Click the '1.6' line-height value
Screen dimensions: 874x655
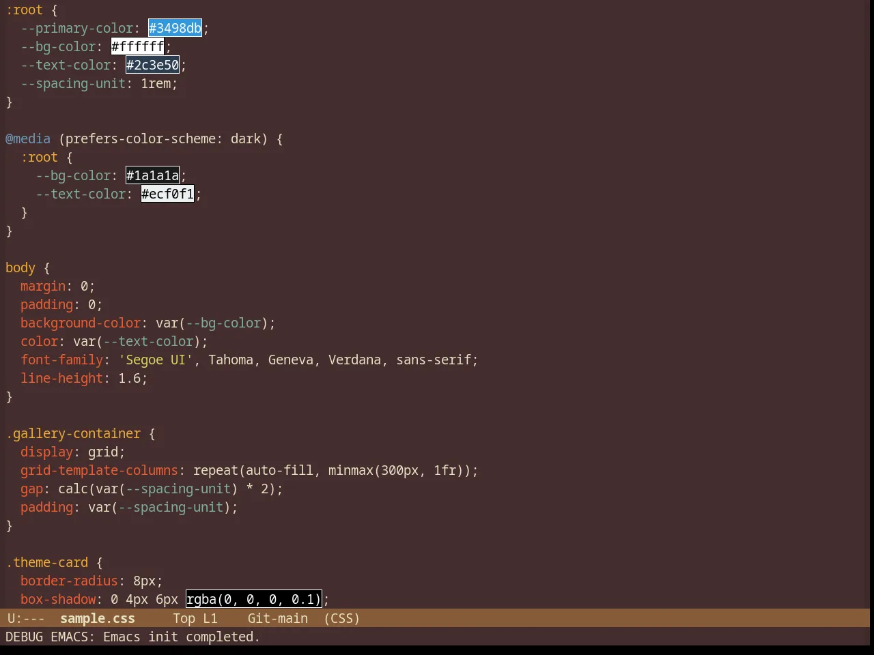pos(130,378)
